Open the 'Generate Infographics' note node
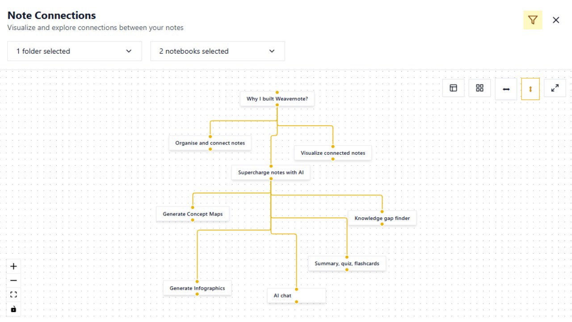Screen dimensions: 572x322 click(x=197, y=288)
